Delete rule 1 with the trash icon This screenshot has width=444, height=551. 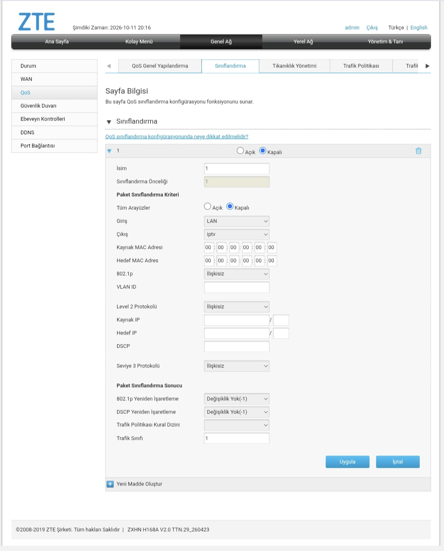(x=419, y=151)
